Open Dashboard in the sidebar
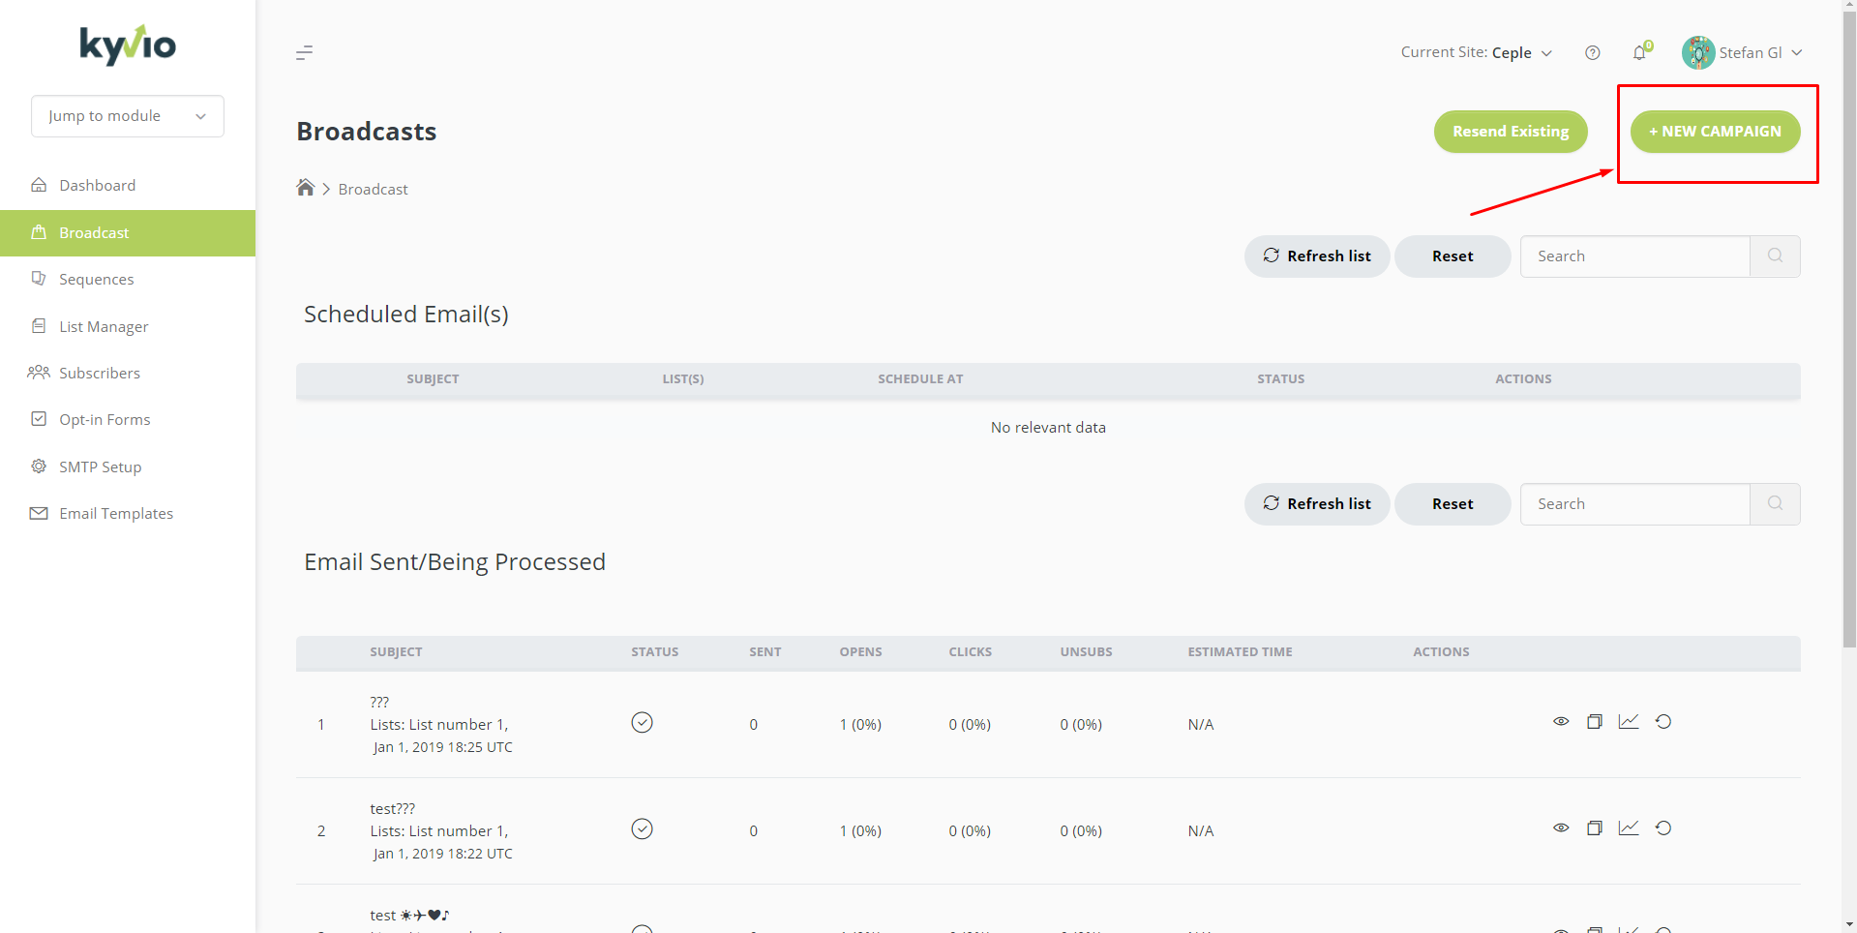 tap(128, 186)
